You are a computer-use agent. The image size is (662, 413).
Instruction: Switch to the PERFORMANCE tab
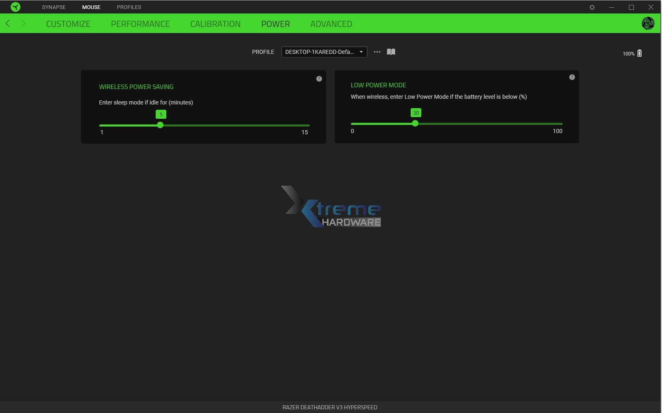click(140, 24)
